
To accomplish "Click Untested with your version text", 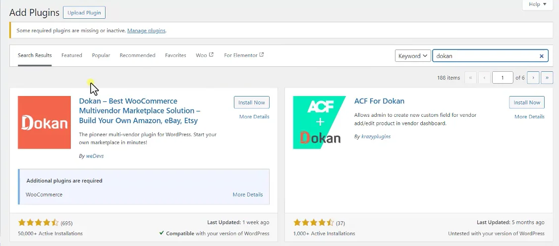I will (x=496, y=234).
